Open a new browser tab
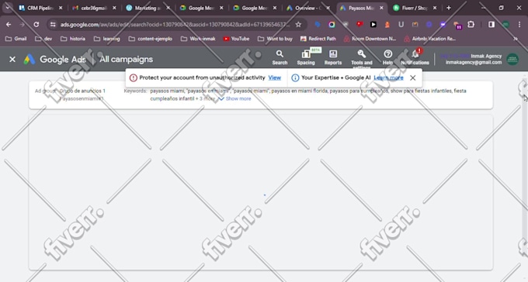 tap(449, 8)
